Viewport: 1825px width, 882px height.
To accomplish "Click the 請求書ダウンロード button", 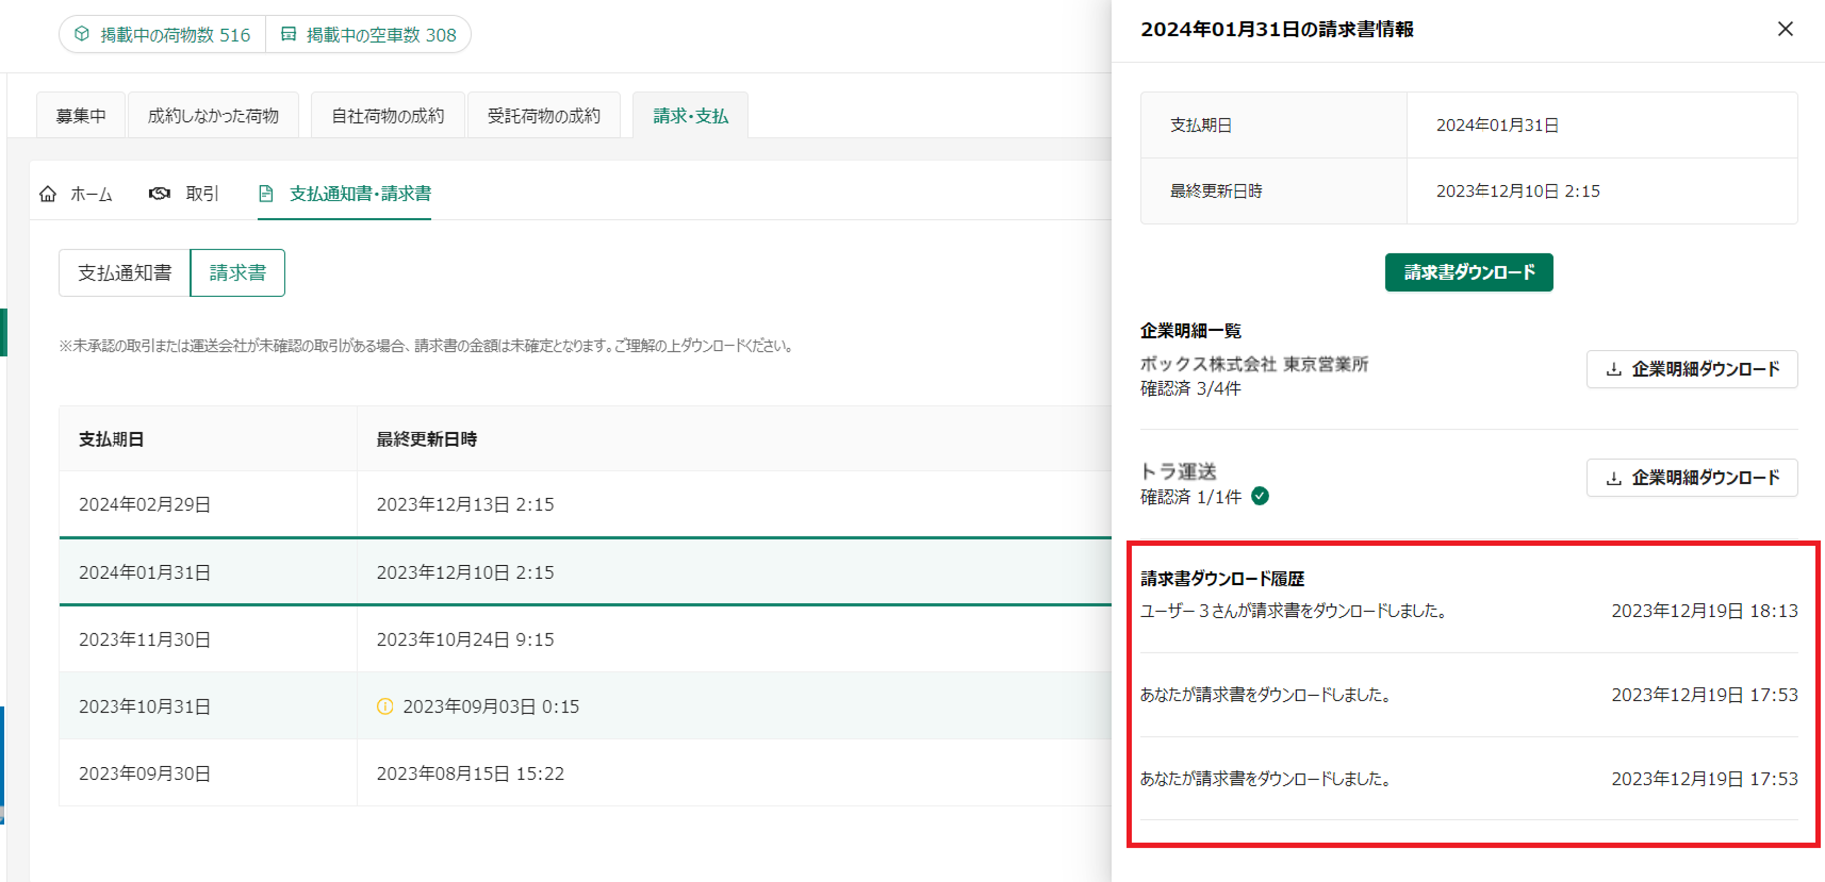I will pos(1469,272).
